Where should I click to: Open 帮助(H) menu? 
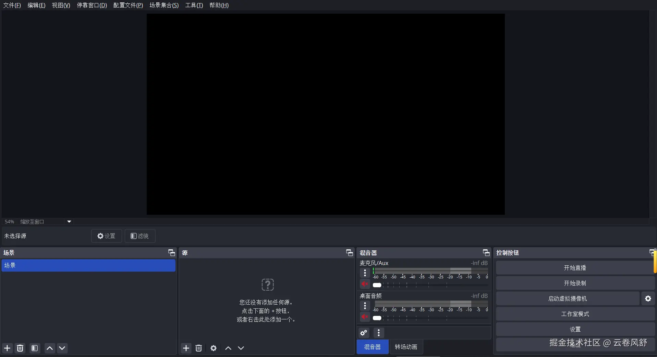tap(219, 5)
